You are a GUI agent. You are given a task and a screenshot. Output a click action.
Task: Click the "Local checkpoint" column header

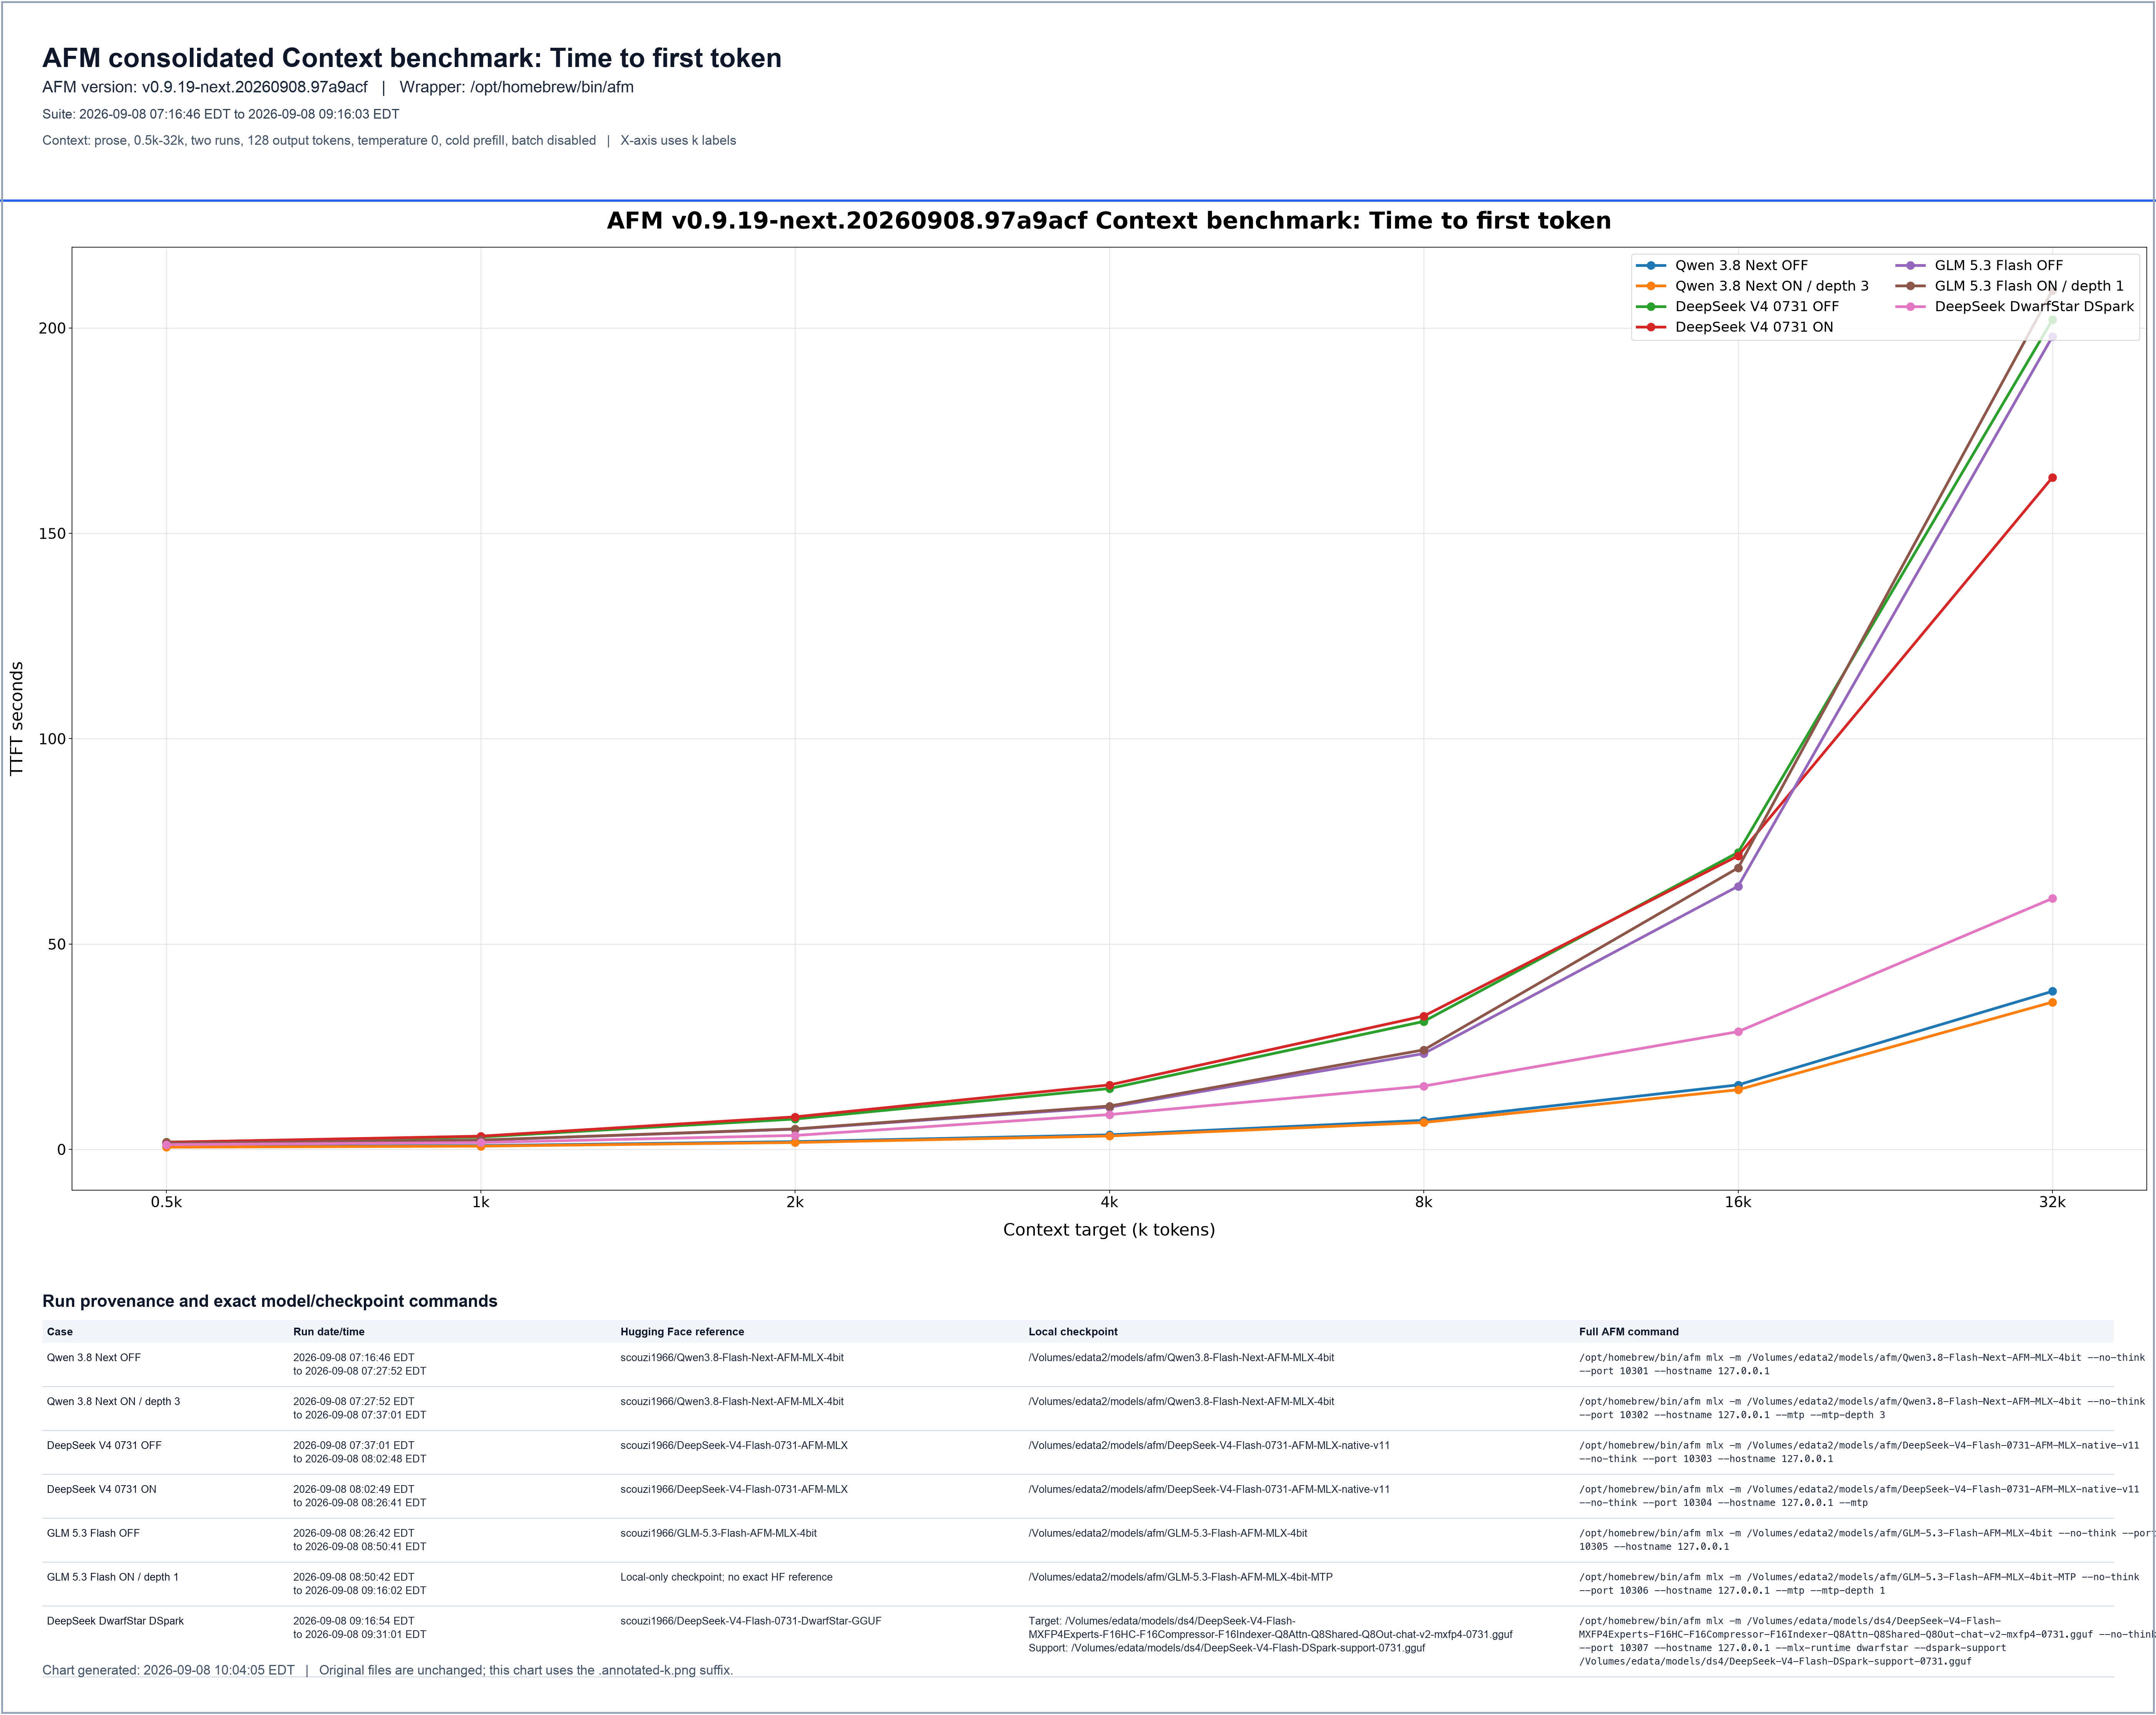click(1073, 1332)
